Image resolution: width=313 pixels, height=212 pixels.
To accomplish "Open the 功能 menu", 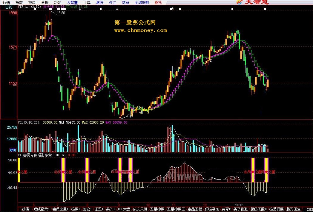I will pos(57,2).
